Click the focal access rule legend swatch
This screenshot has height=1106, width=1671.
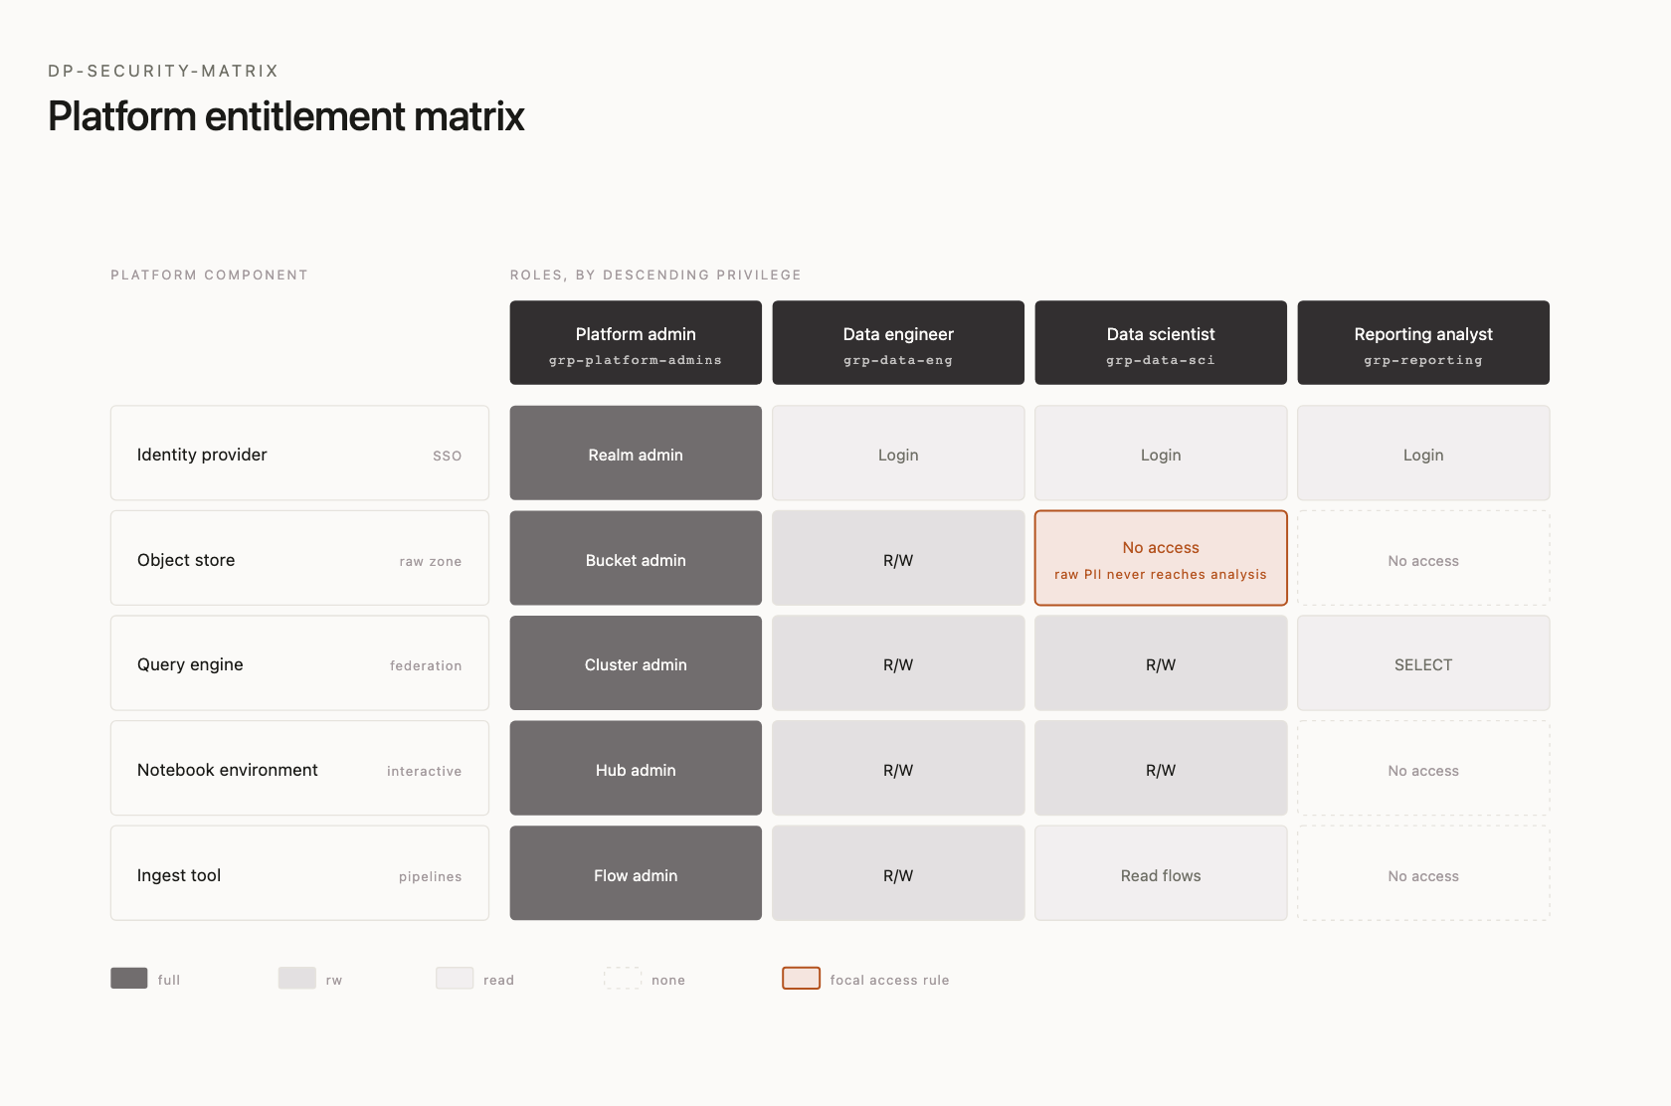coord(802,978)
